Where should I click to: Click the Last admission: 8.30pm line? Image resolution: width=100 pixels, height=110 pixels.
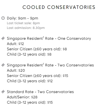click(x=26, y=28)
